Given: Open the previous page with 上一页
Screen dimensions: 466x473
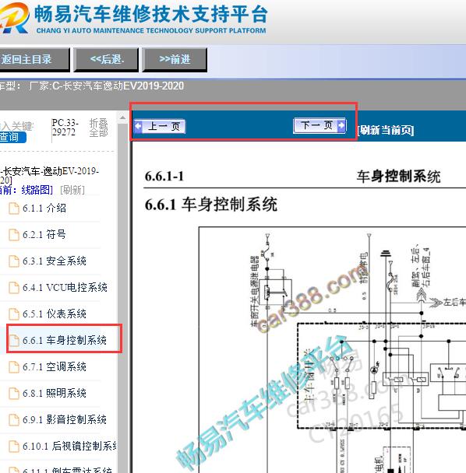Looking at the screenshot, I should [x=160, y=126].
